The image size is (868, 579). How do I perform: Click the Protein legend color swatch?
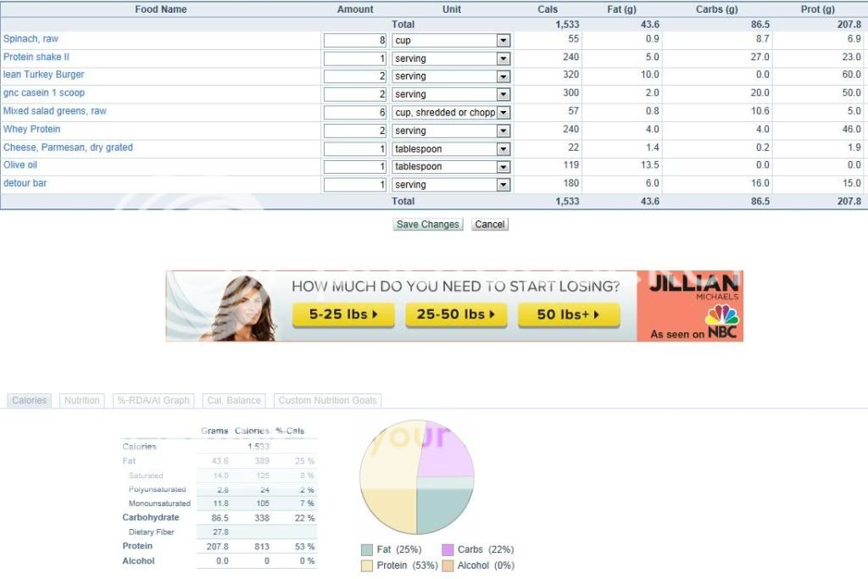click(x=366, y=565)
